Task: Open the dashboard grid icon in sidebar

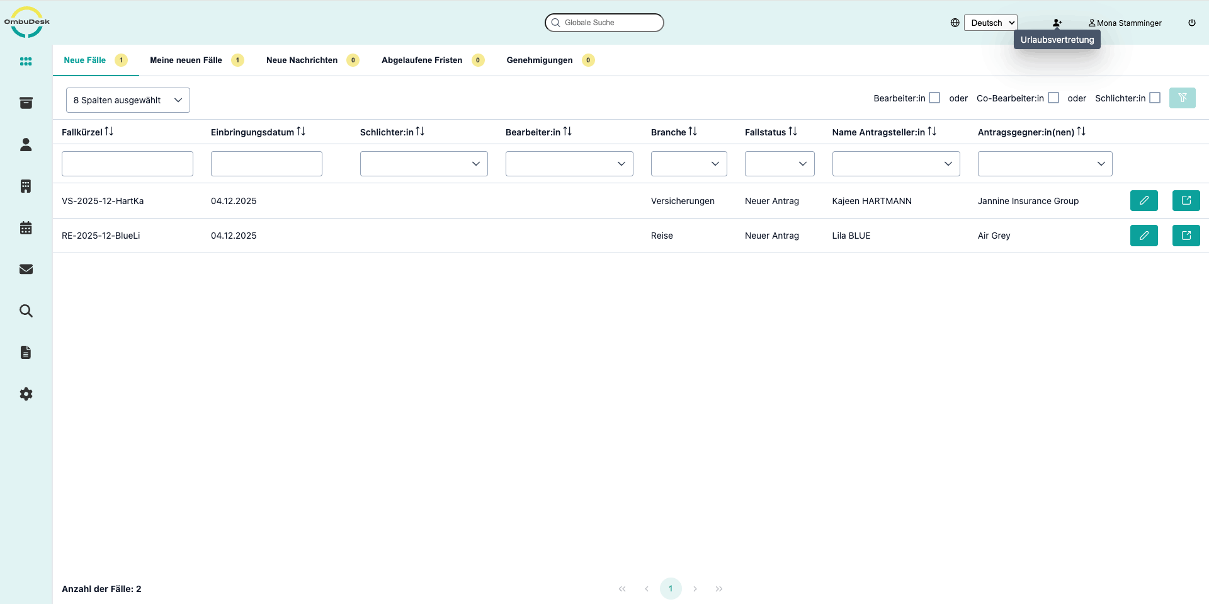Action: (26, 61)
